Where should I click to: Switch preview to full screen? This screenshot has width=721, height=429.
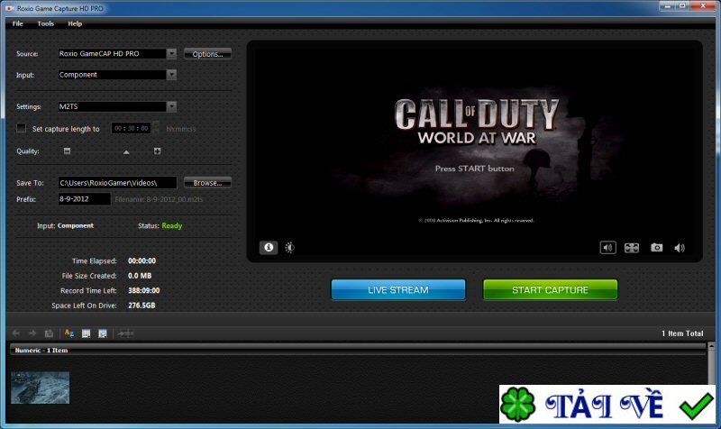click(x=632, y=248)
